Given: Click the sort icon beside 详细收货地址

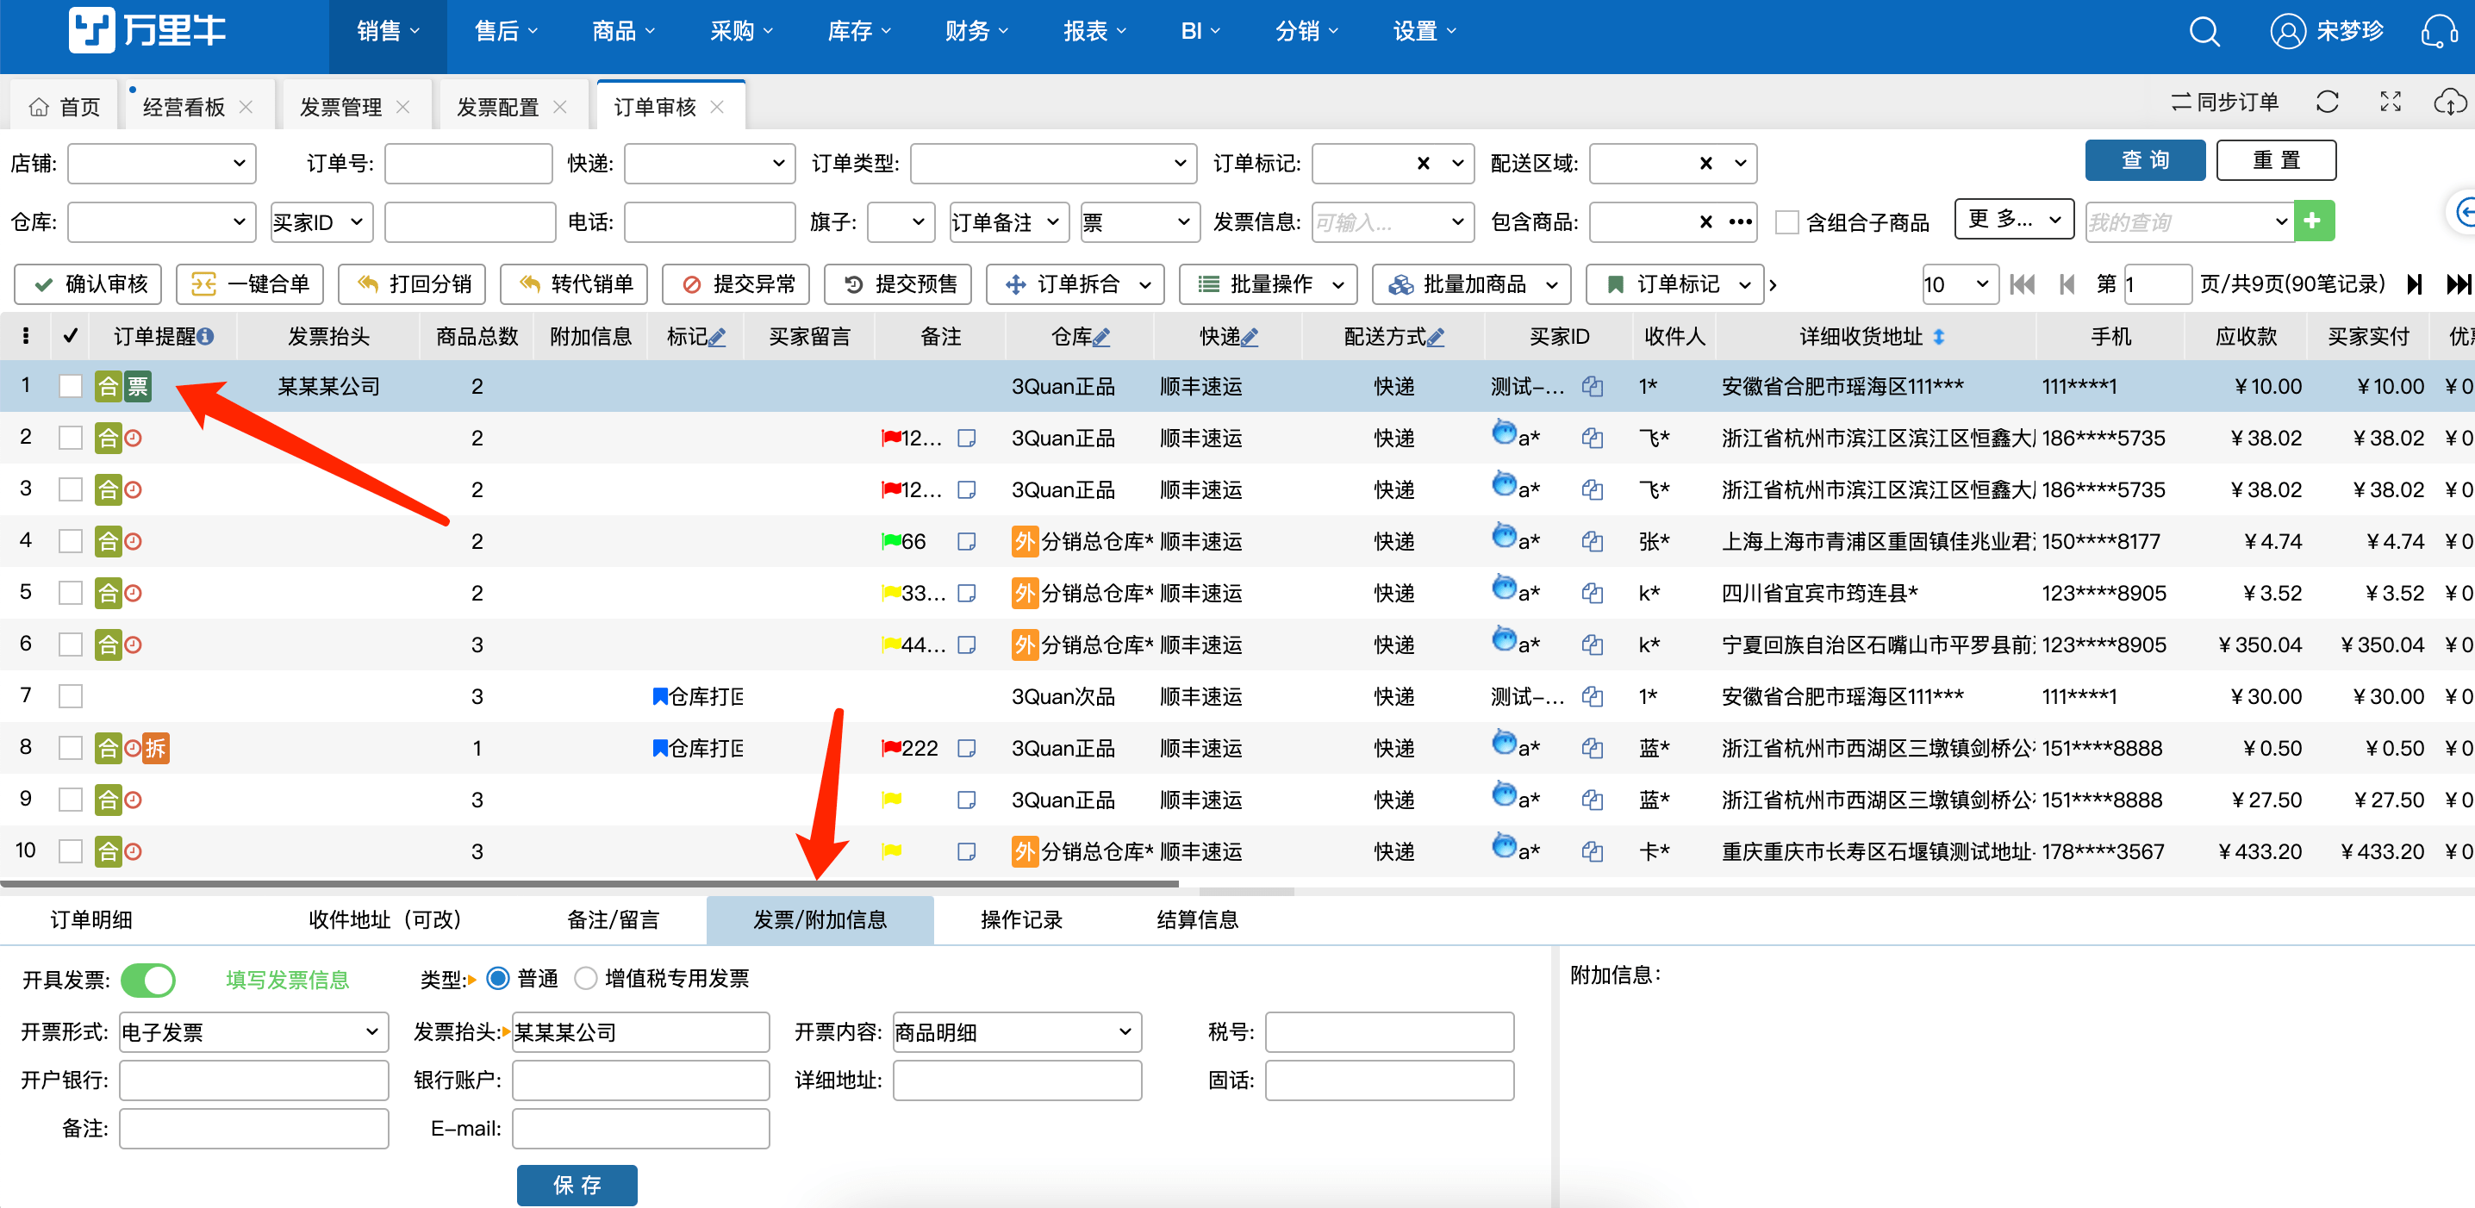Looking at the screenshot, I should pyautogui.click(x=1939, y=337).
